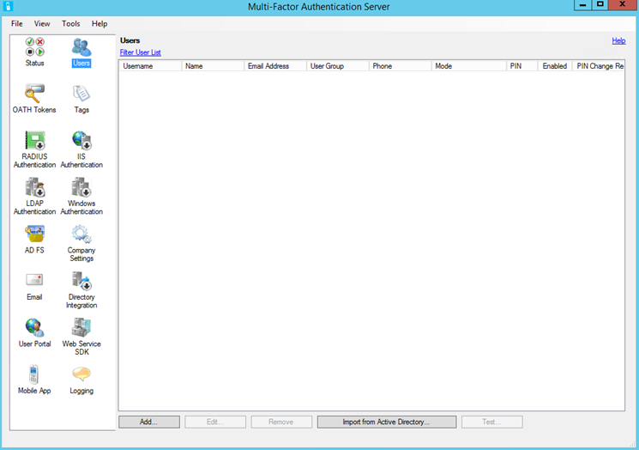Minimize the Multi-Factor Authentication Server window

tap(582, 5)
